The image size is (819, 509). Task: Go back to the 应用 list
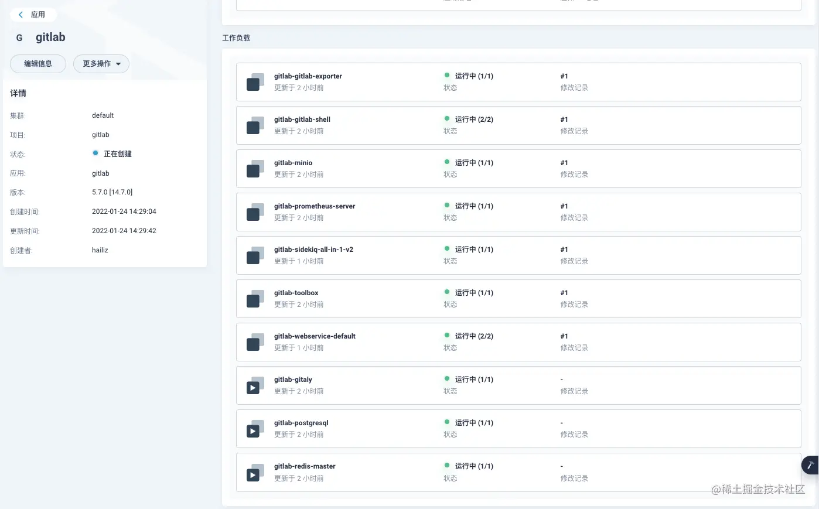[33, 15]
